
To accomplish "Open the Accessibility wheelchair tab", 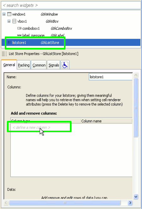I will [x=65, y=65].
